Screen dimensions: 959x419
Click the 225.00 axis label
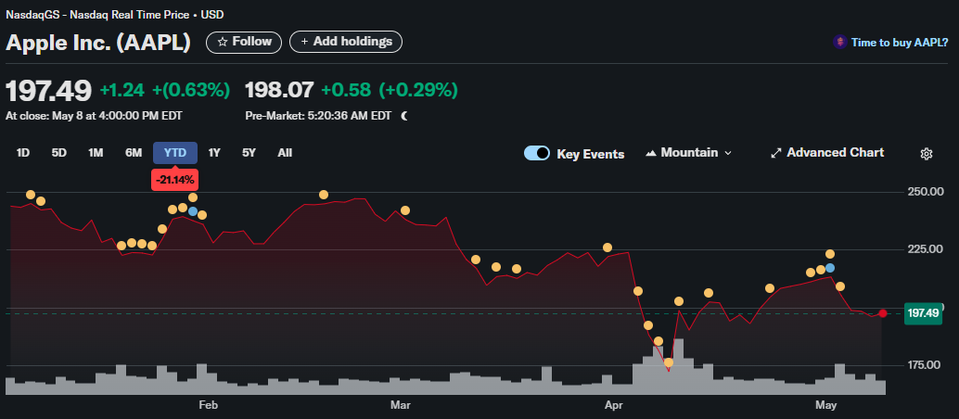click(x=925, y=249)
